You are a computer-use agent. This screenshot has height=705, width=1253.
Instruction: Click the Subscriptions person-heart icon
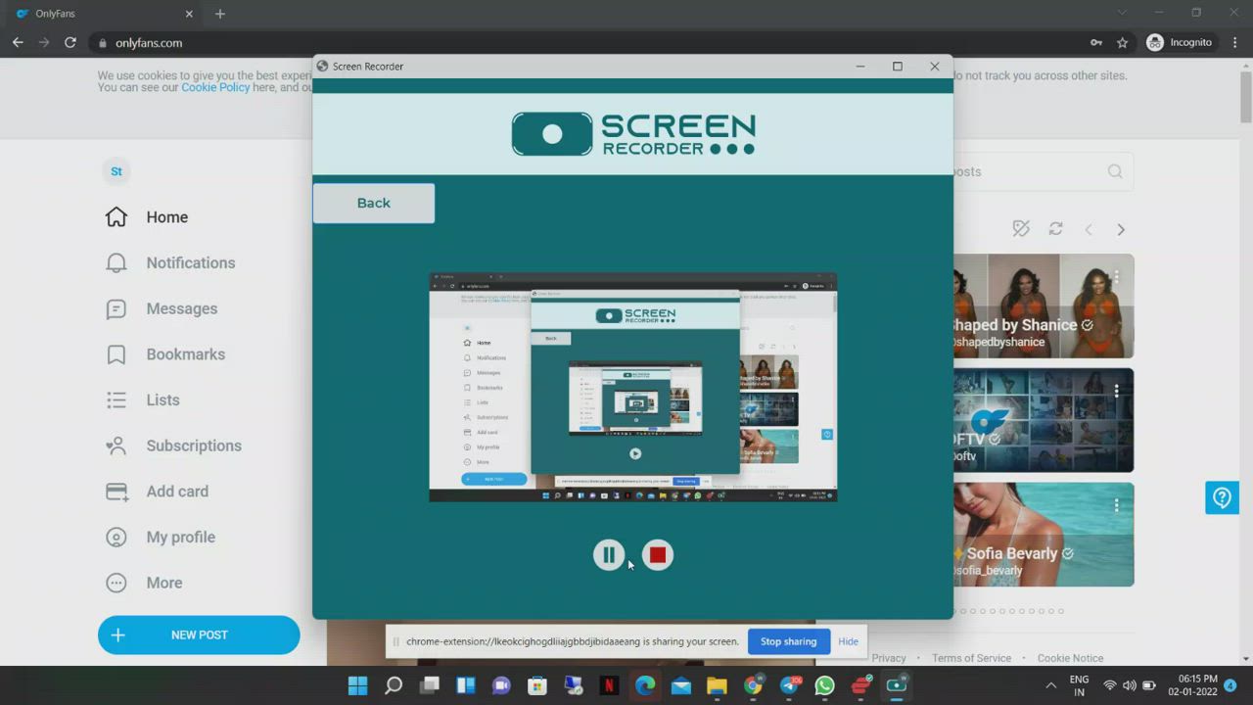pos(116,446)
